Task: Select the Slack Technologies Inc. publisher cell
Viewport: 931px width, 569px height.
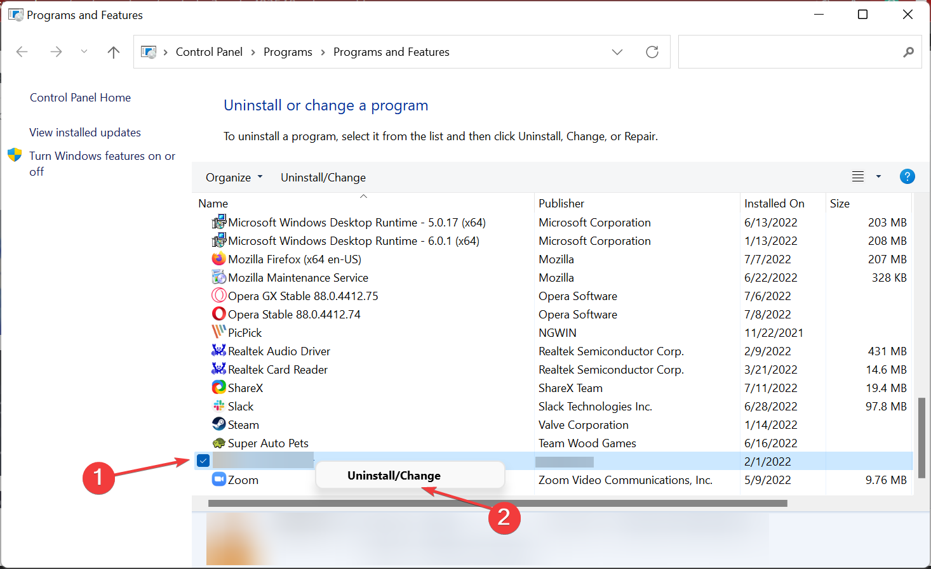Action: click(595, 407)
